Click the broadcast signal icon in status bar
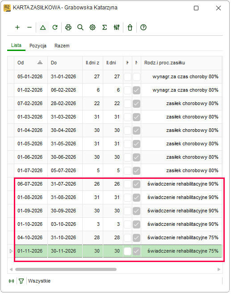Screen dimensions: 231x296 pos(11,281)
